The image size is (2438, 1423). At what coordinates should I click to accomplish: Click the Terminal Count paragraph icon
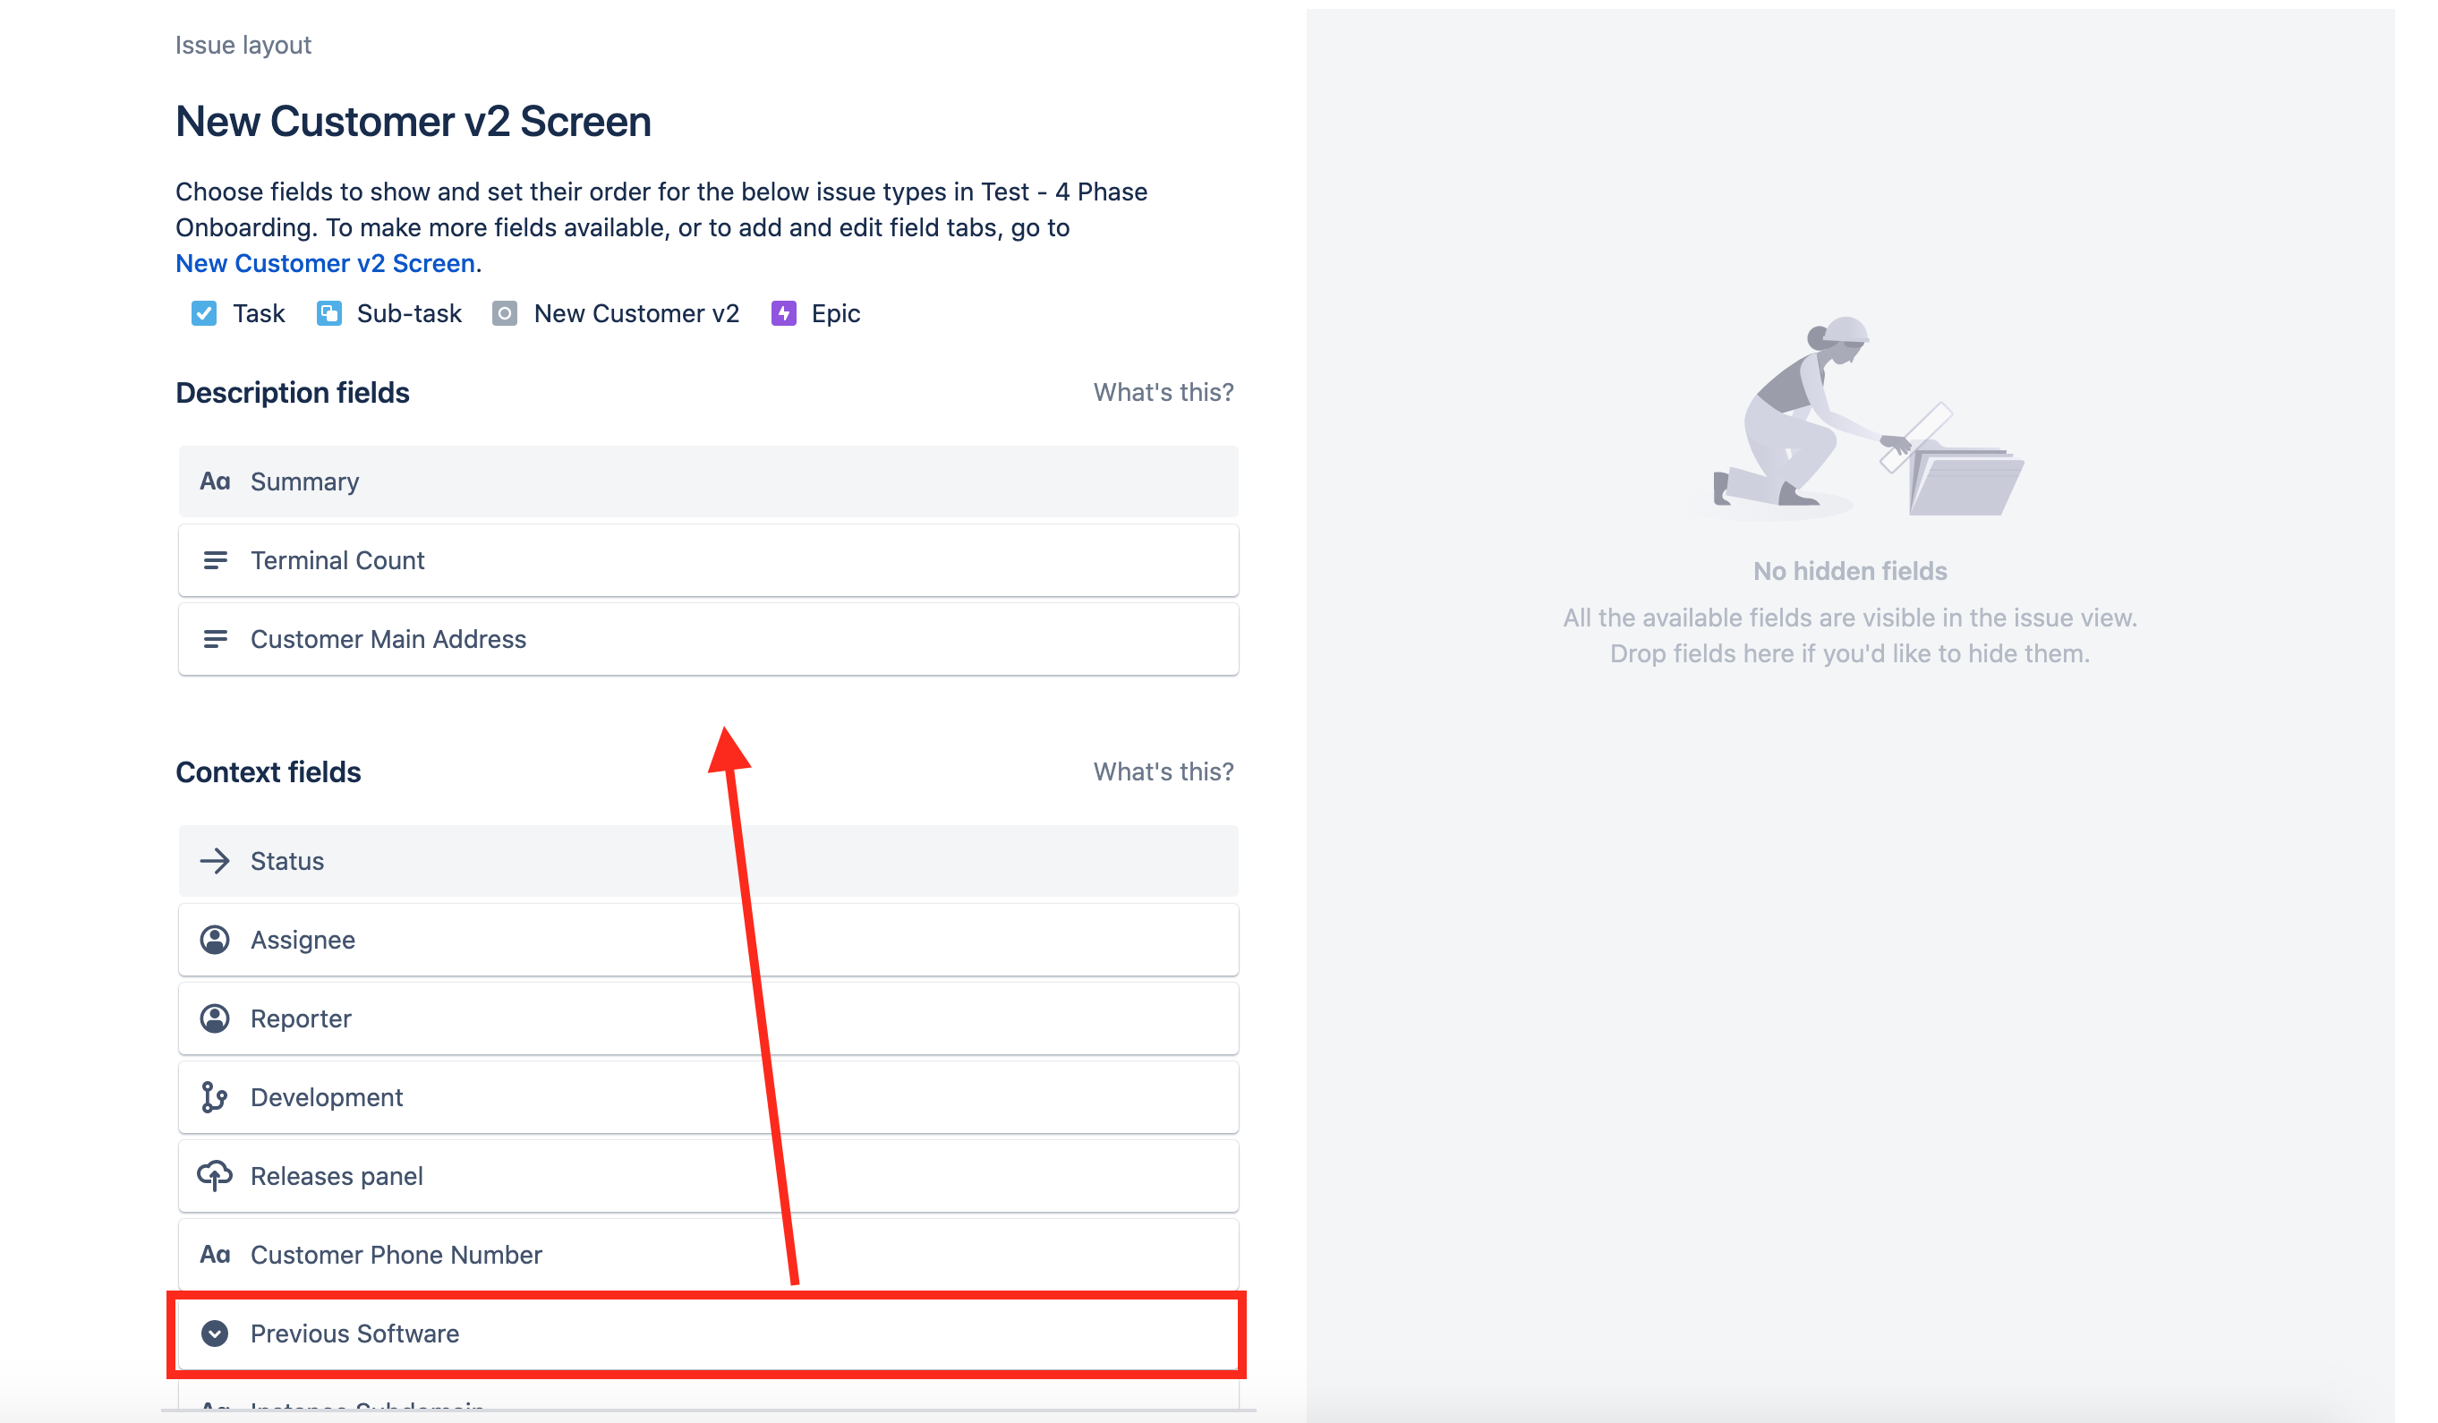(215, 560)
